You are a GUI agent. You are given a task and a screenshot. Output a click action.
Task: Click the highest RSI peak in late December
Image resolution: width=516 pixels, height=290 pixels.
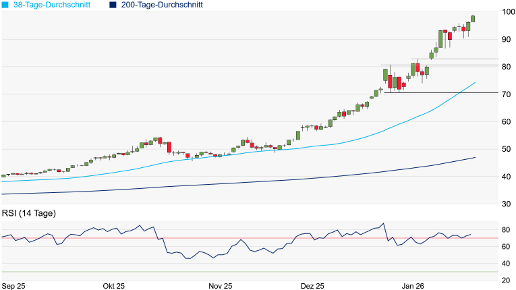(x=383, y=223)
